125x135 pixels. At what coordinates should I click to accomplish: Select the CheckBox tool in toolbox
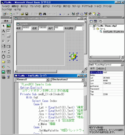click(3, 41)
